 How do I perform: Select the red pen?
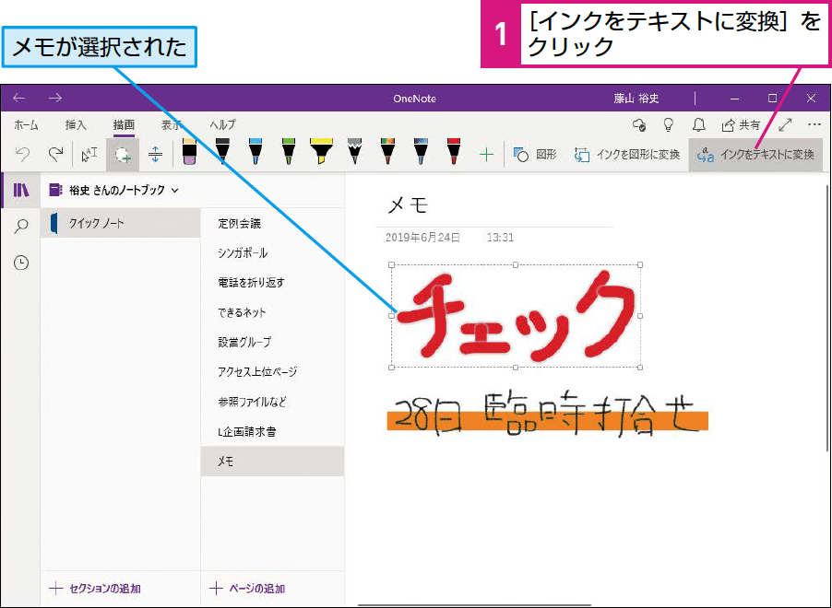[x=454, y=152]
